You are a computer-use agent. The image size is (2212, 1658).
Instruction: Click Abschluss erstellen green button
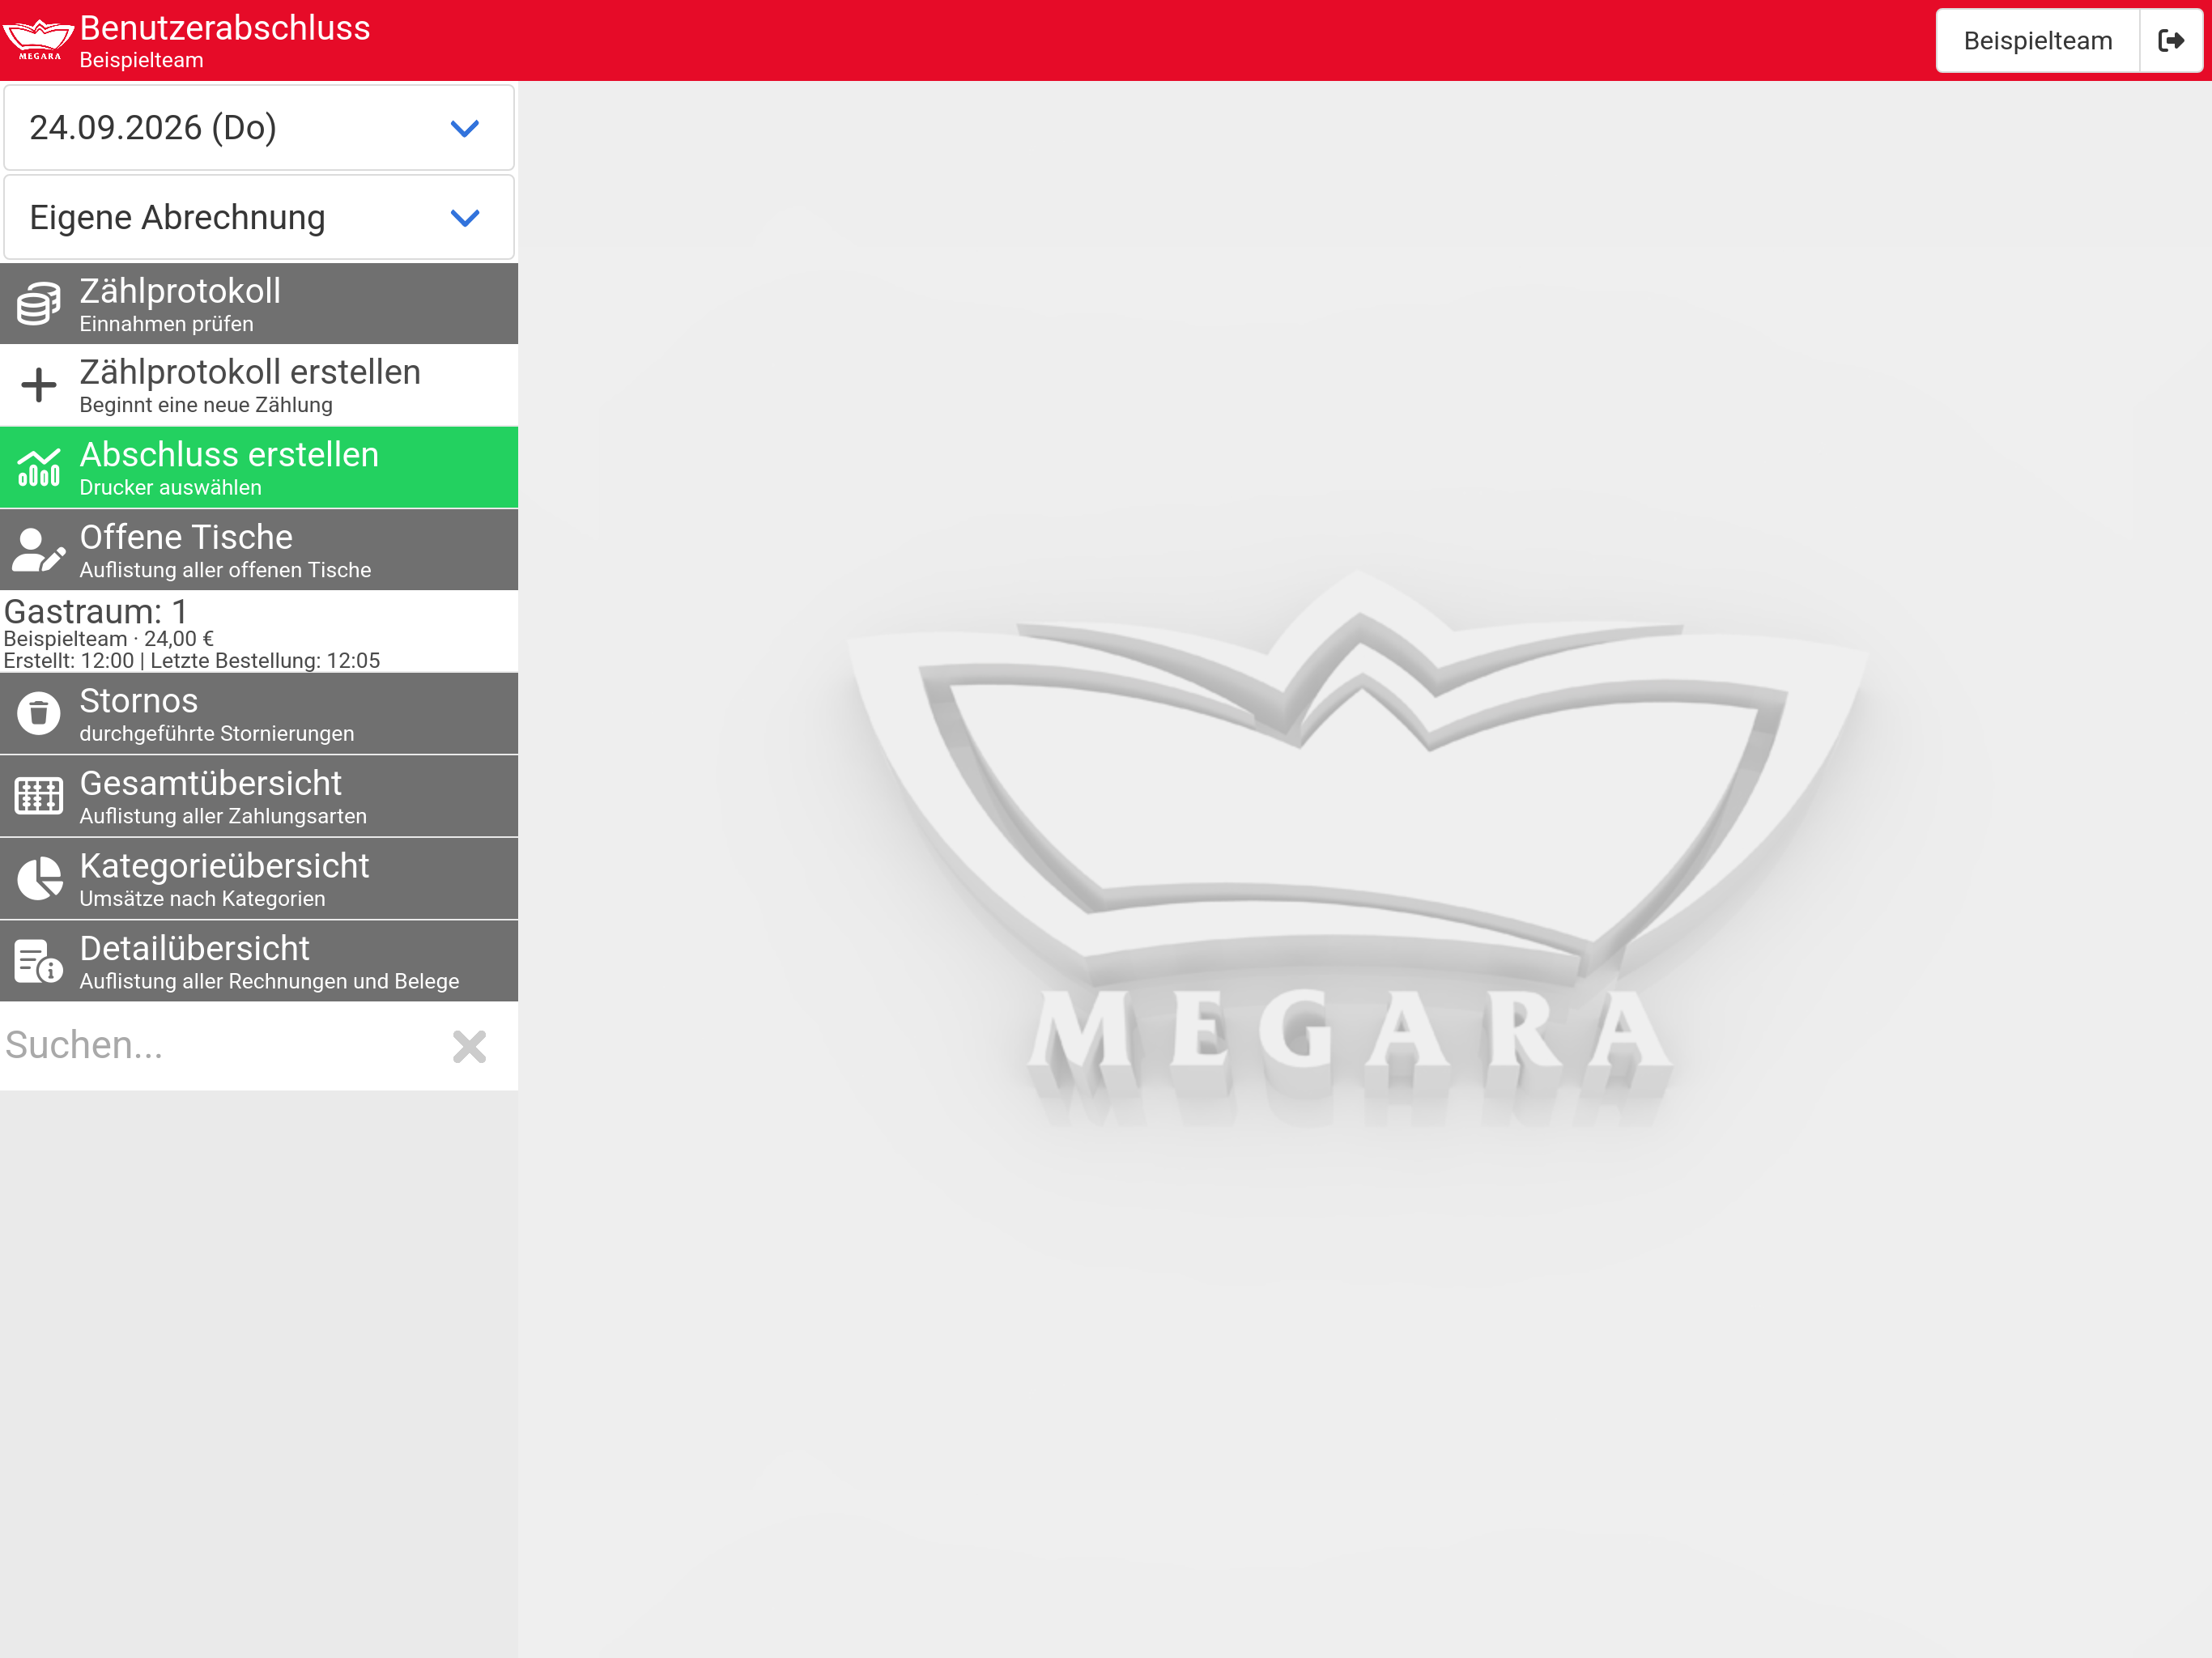pyautogui.click(x=259, y=467)
